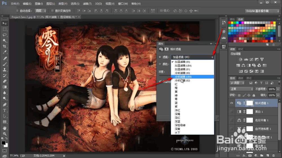Screen dimensions: 282x158
Task: Open the auto-select 图层 dropdown
Action: coord(41,11)
